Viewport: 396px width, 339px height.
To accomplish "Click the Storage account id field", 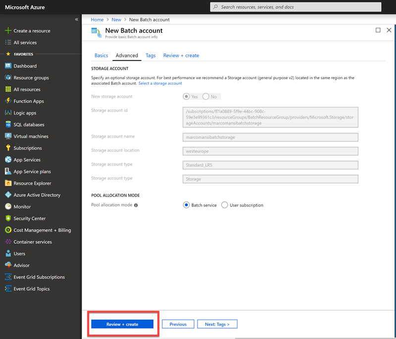I will [270, 117].
